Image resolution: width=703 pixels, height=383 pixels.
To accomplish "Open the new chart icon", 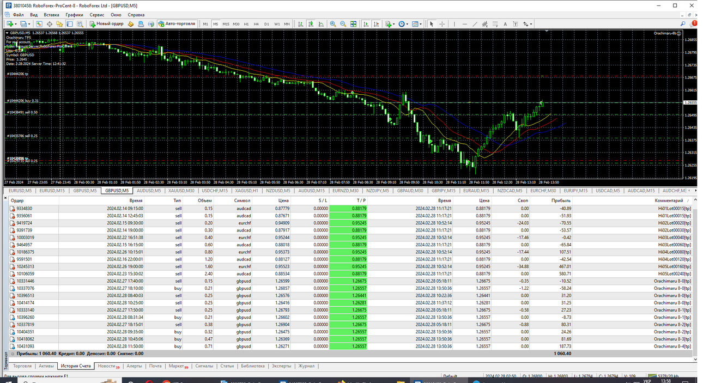I will click(x=10, y=24).
